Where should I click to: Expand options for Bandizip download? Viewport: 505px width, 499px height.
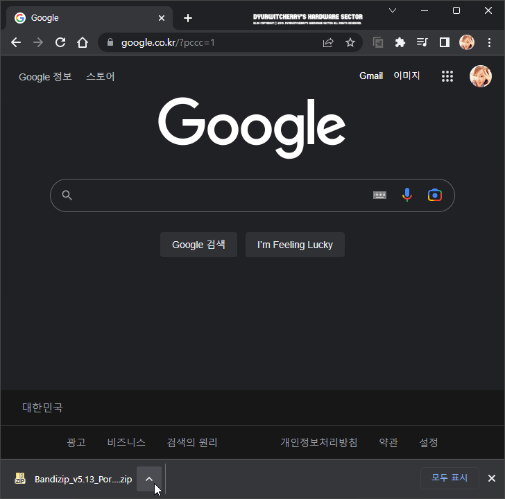[x=149, y=479]
